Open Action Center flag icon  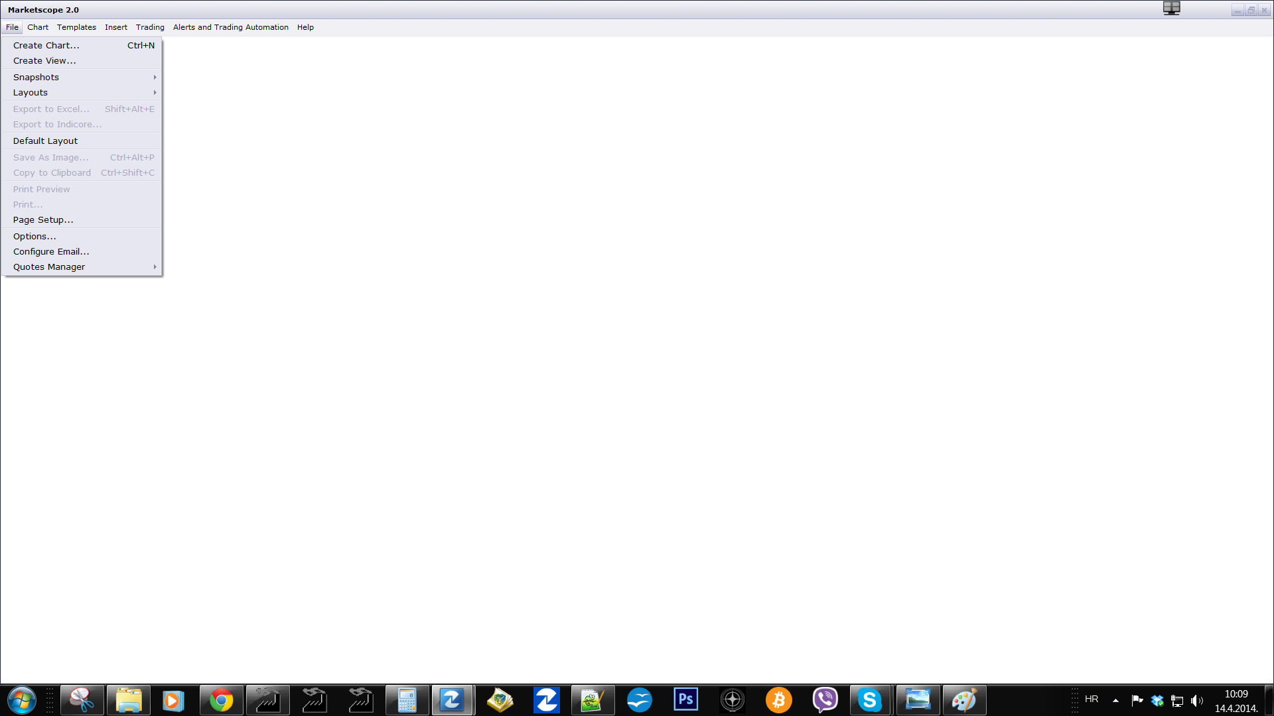[x=1137, y=700]
